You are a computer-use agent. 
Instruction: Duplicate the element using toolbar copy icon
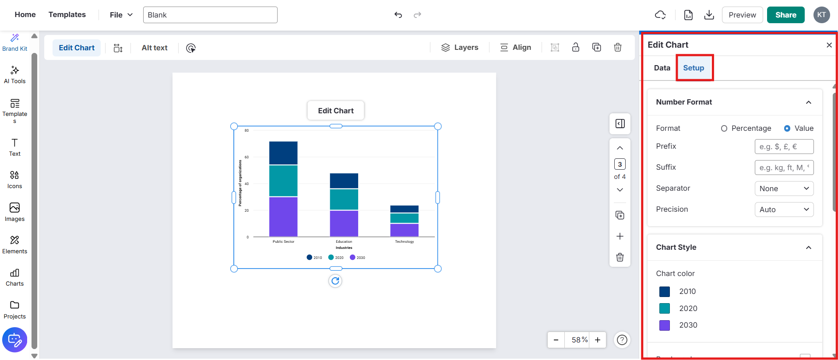(596, 47)
